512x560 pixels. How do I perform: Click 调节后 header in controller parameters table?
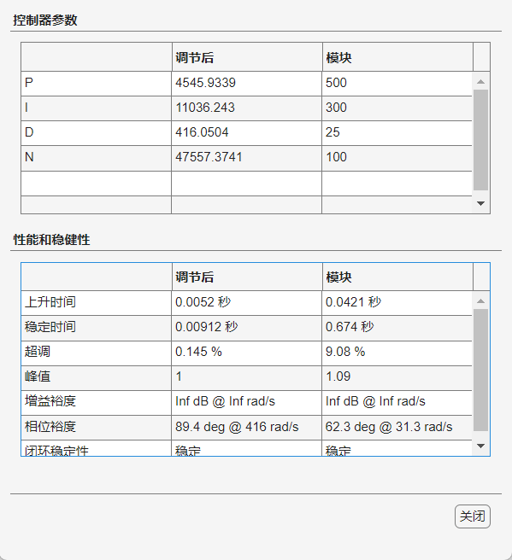pyautogui.click(x=195, y=57)
